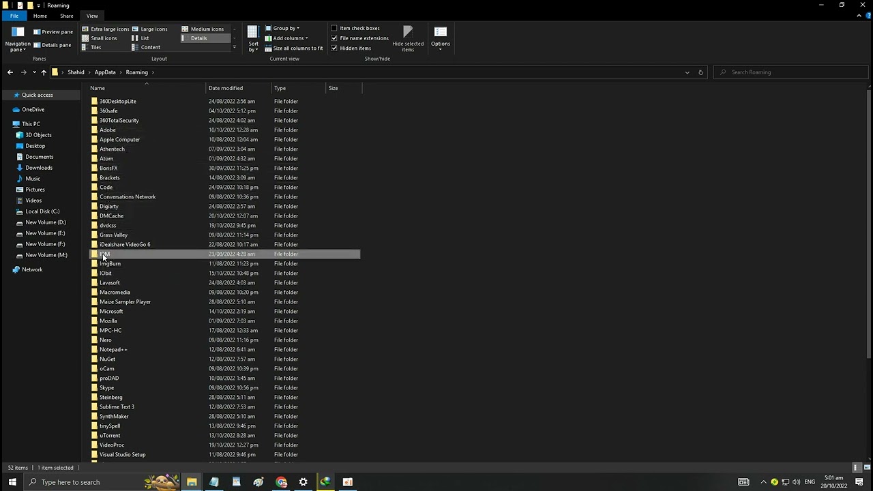Open the Windows Start menu
873x491 pixels.
tap(12, 482)
